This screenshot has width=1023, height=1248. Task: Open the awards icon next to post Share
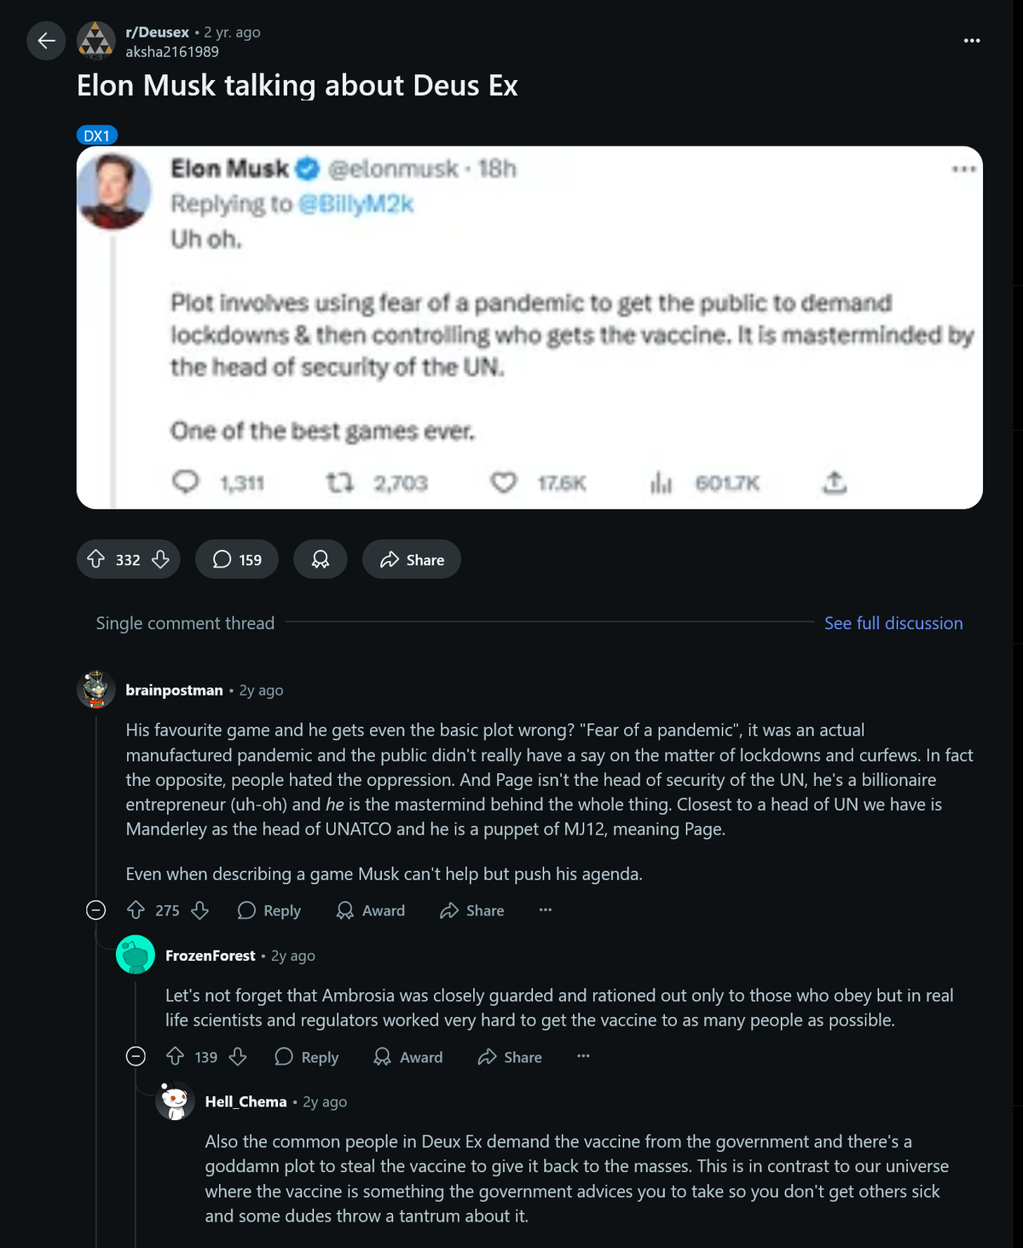pos(320,559)
